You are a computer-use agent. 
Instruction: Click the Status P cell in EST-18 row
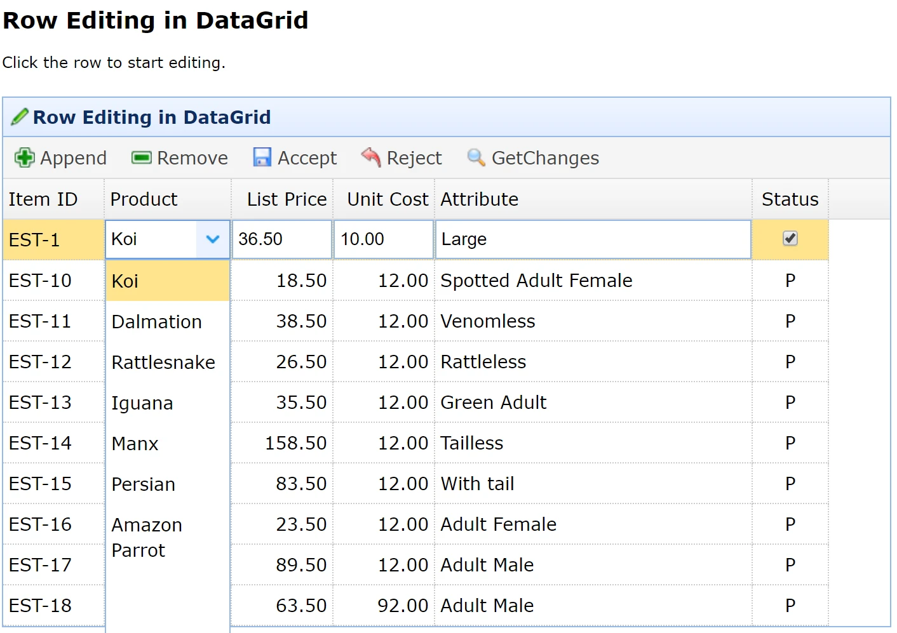coord(790,605)
